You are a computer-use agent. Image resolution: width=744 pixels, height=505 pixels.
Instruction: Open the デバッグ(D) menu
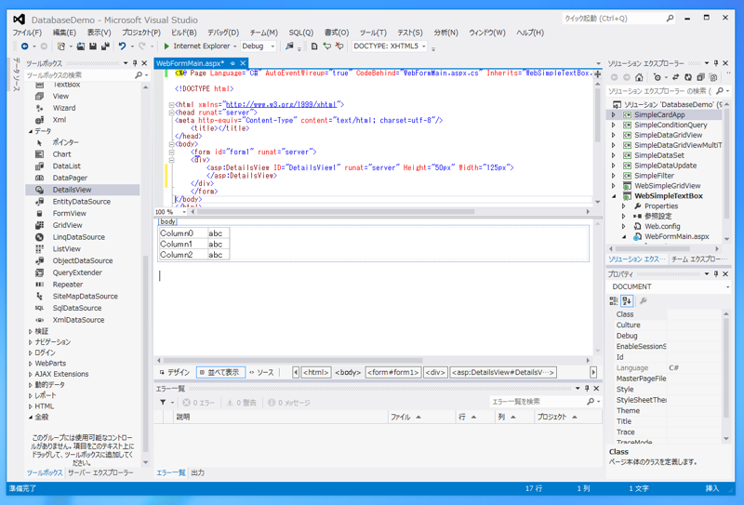click(x=223, y=33)
